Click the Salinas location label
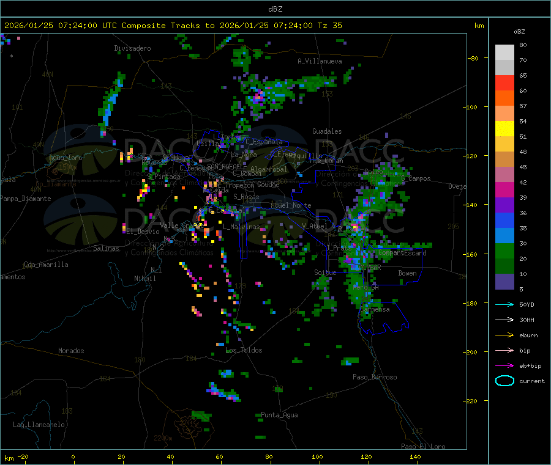The height and width of the screenshot is (465, 551). coord(106,248)
